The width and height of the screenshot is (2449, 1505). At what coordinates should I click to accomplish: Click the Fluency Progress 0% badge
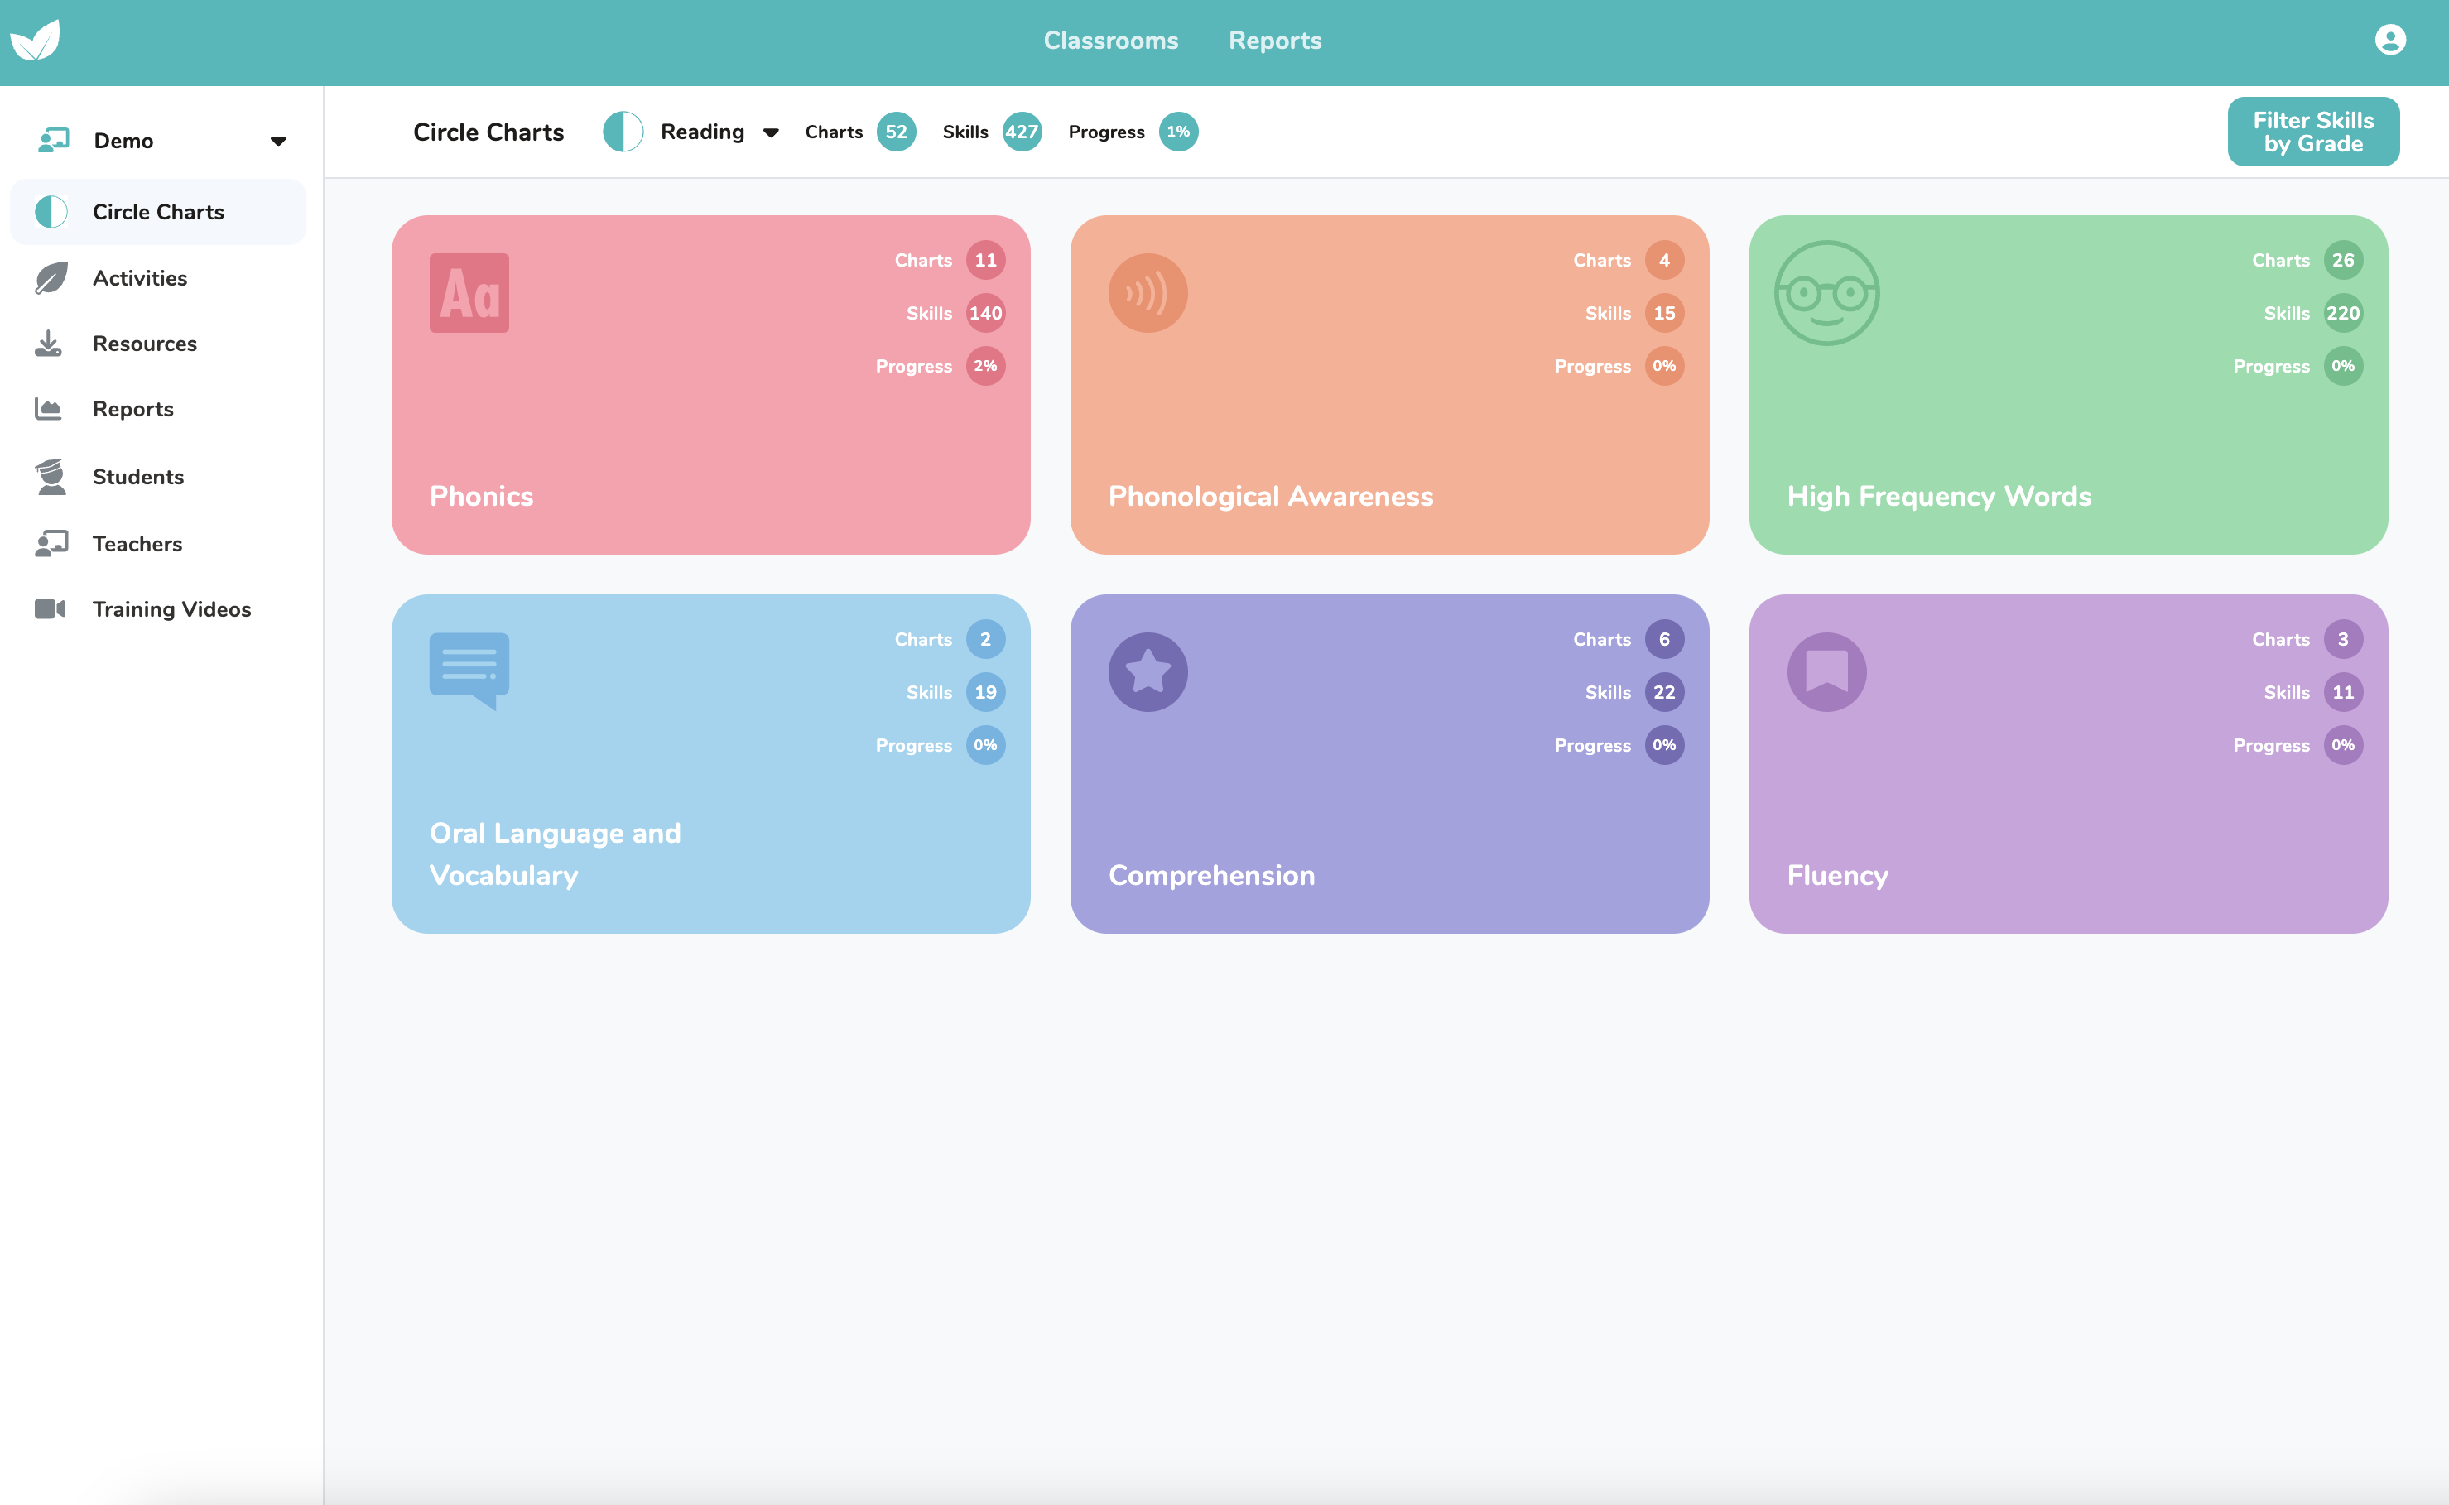point(2342,744)
